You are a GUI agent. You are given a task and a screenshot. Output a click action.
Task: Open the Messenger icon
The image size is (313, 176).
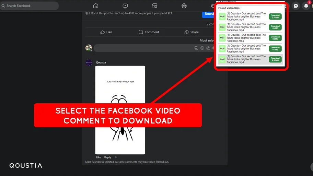pos(296,6)
